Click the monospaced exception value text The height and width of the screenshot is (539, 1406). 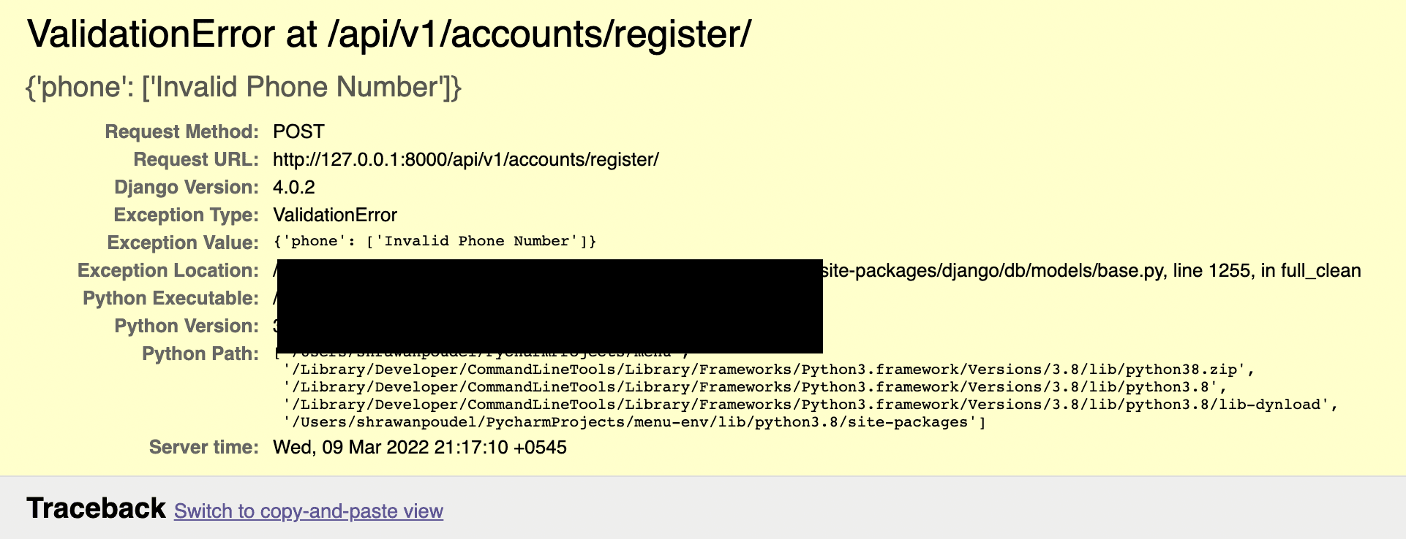(435, 242)
